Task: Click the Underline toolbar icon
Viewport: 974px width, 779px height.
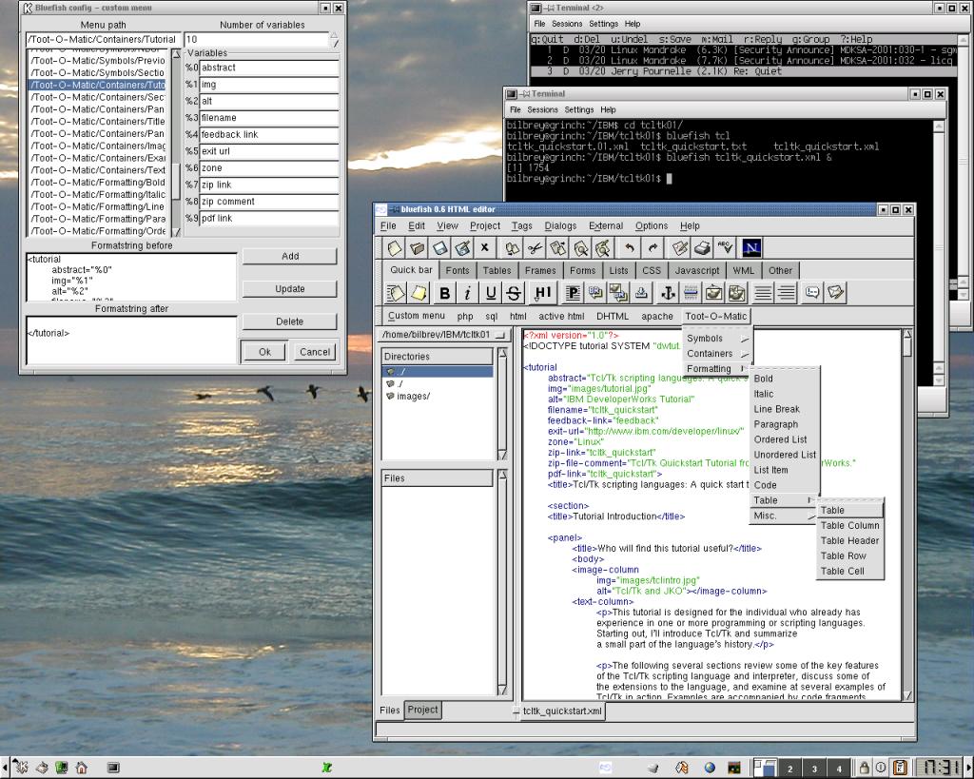Action: pos(491,293)
